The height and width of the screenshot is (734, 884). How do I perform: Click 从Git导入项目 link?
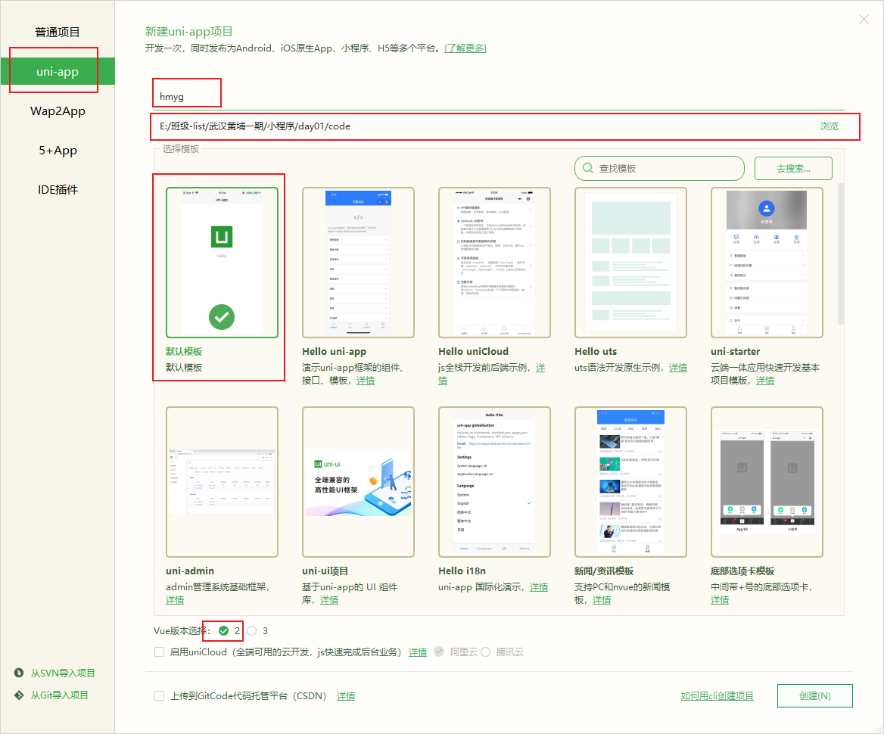click(x=59, y=695)
